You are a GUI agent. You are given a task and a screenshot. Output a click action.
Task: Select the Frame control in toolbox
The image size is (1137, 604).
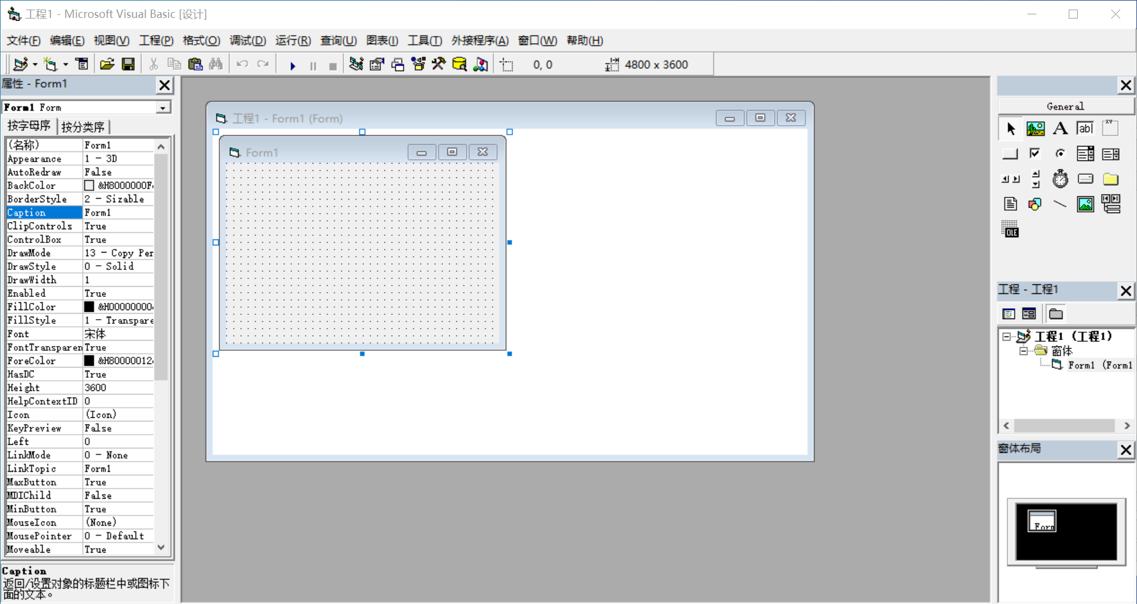click(1111, 128)
